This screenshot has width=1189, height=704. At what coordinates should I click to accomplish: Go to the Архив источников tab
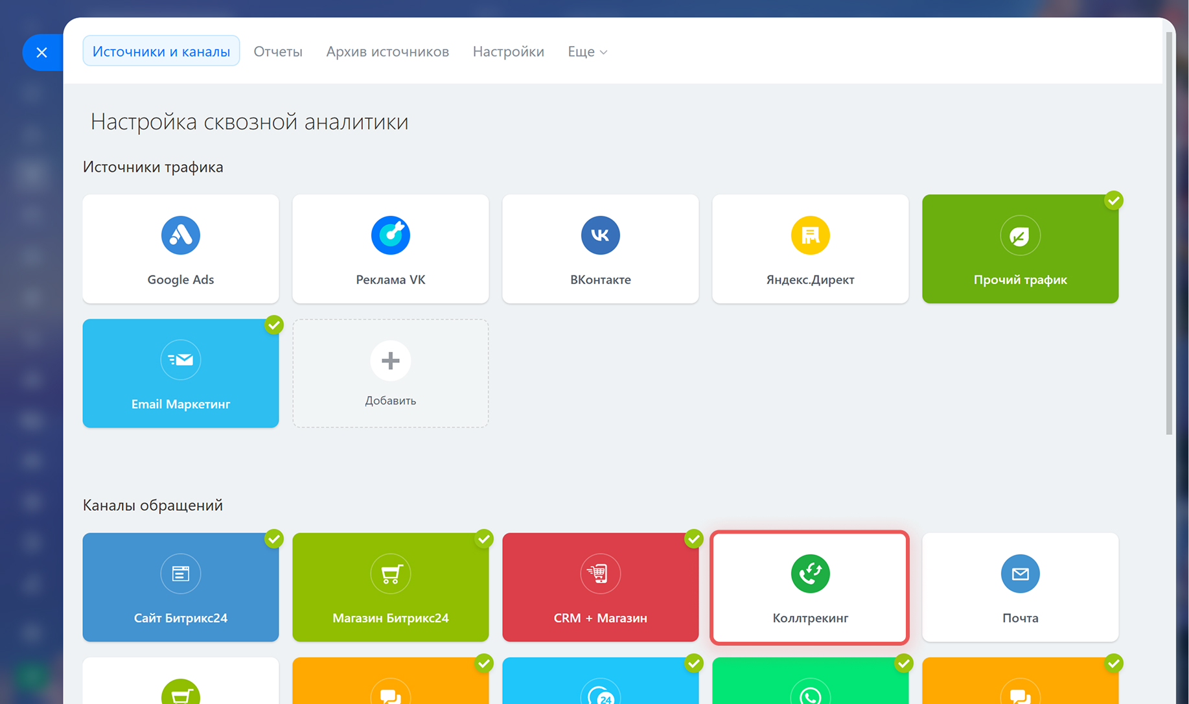coord(387,52)
